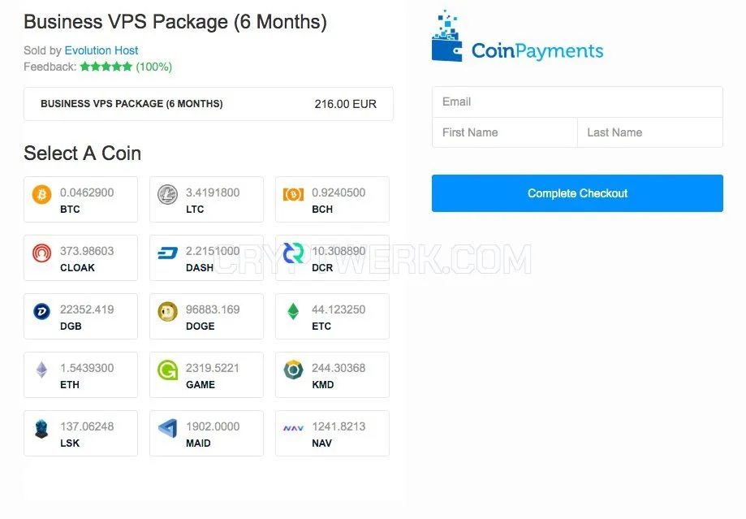Viewport: 746px width, 519px height.
Task: Click the Complete Checkout button
Action: [577, 193]
